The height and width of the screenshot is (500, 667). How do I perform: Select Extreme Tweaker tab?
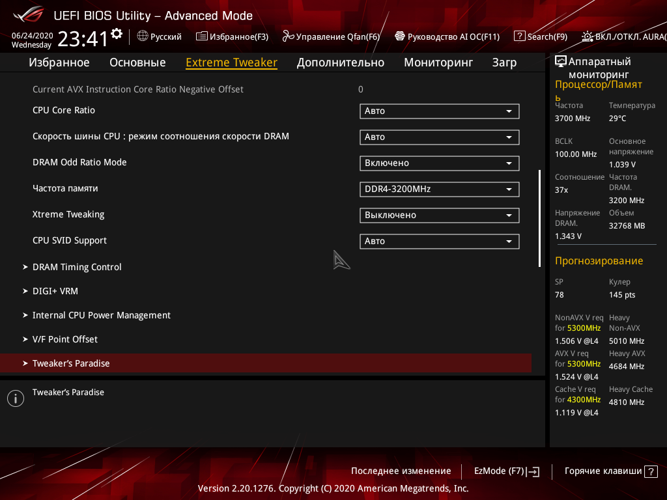pyautogui.click(x=231, y=62)
